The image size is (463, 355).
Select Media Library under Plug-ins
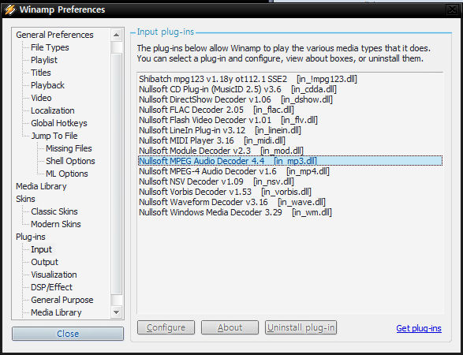[x=56, y=312]
